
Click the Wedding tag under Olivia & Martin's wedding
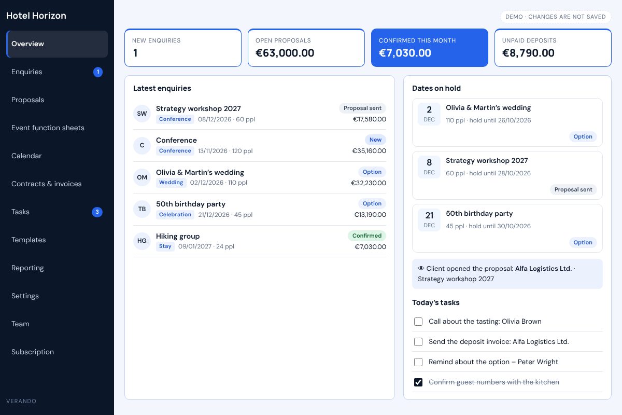(171, 183)
